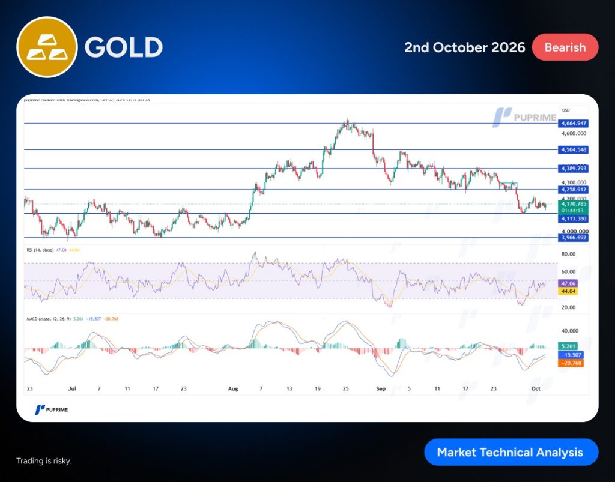Click the RSI (14, close) indicator legend
This screenshot has width=615, height=482.
tap(40, 250)
